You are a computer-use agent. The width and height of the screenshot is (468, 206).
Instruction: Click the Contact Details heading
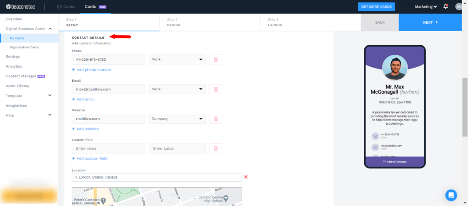click(x=88, y=38)
